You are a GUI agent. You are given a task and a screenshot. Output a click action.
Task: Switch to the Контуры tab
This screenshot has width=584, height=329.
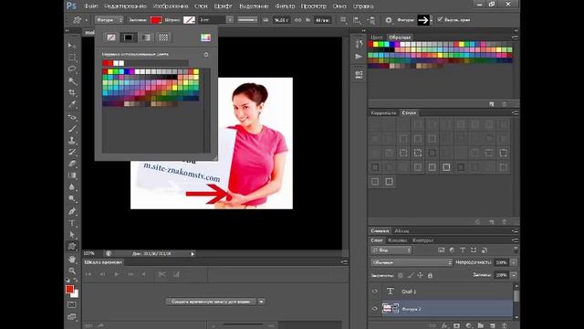(x=422, y=240)
